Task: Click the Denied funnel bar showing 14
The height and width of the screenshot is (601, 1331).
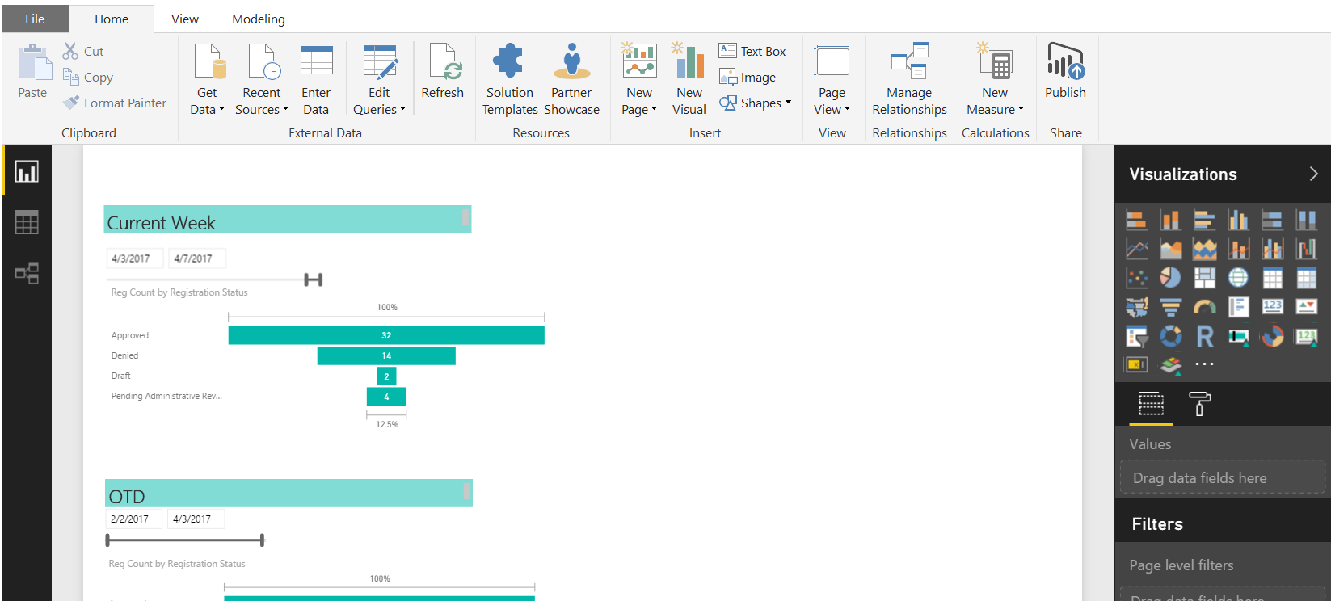Action: click(x=386, y=355)
